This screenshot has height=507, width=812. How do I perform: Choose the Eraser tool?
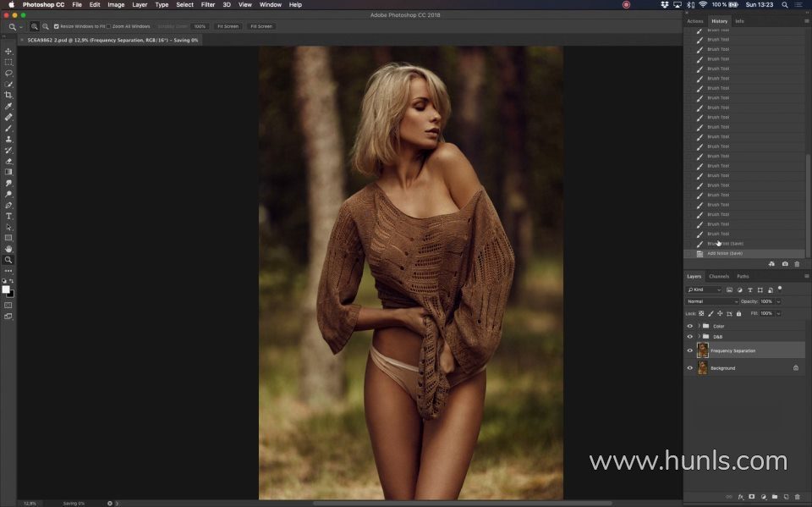tap(8, 161)
